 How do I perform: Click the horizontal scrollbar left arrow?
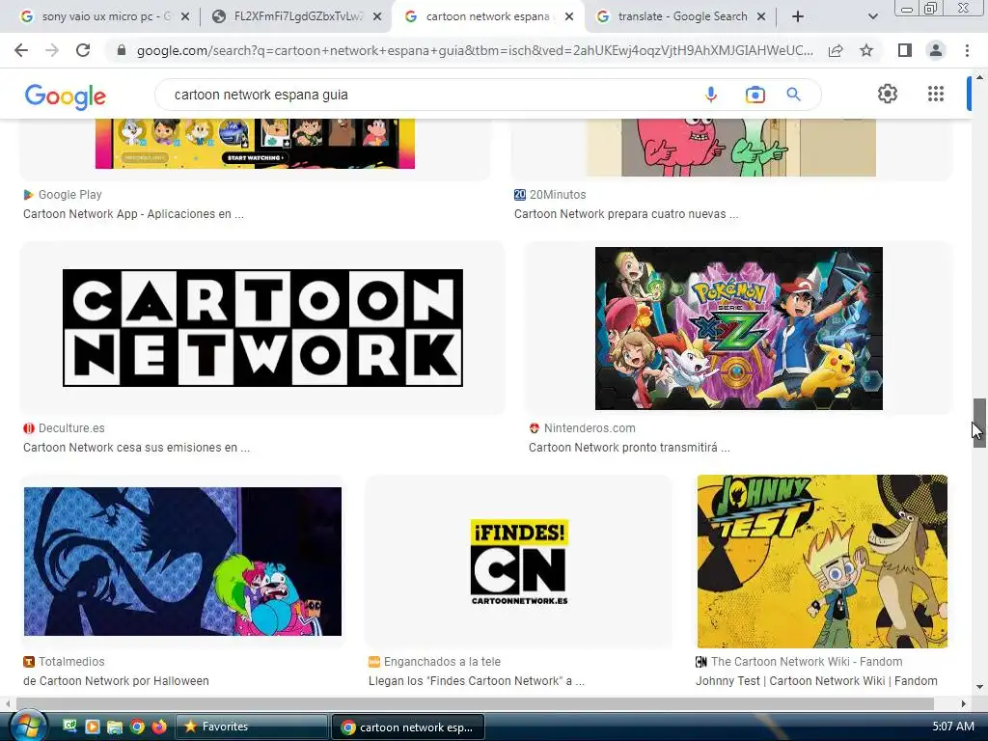[7, 703]
